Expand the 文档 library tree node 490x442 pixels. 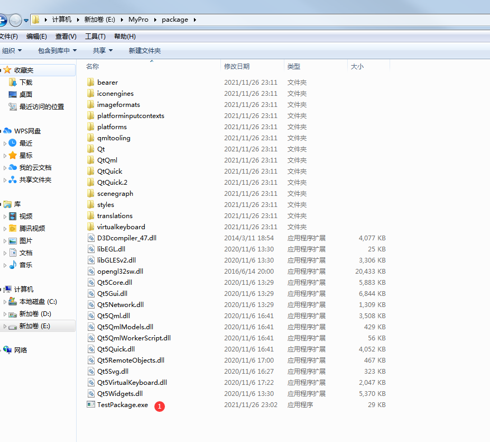(x=5, y=253)
